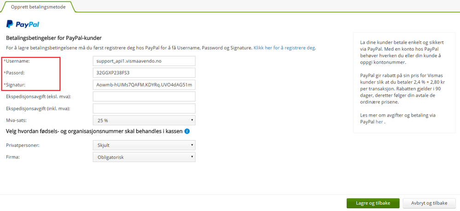
Task: Click the Lagre og tilbake button
Action: pos(373,203)
